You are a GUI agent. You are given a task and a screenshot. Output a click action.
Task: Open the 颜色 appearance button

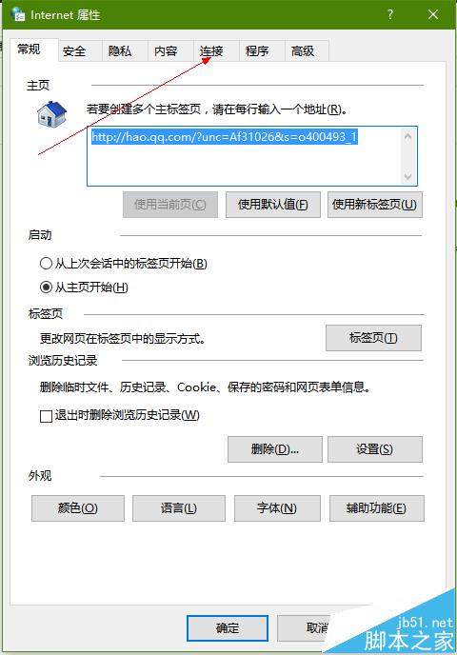(78, 508)
